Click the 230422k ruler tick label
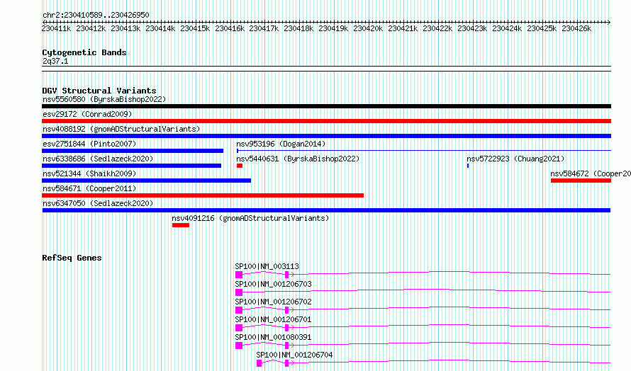631x371 pixels. [437, 28]
